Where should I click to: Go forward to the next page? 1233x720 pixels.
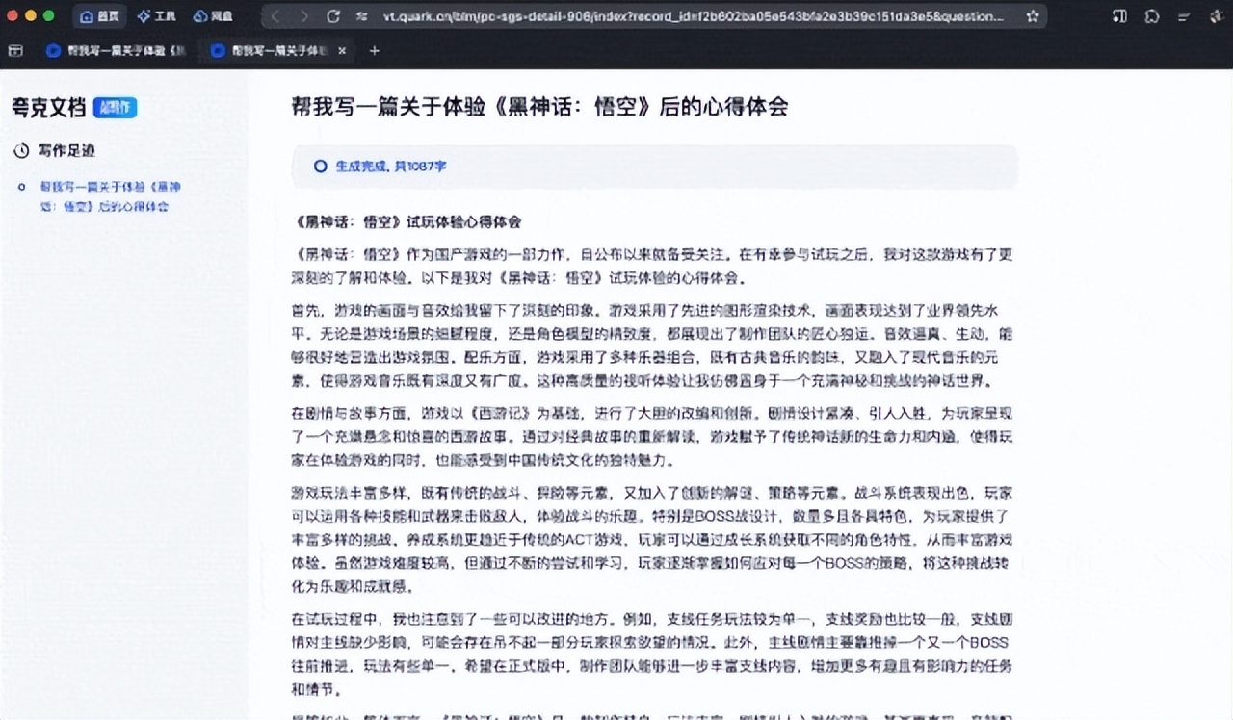(304, 16)
